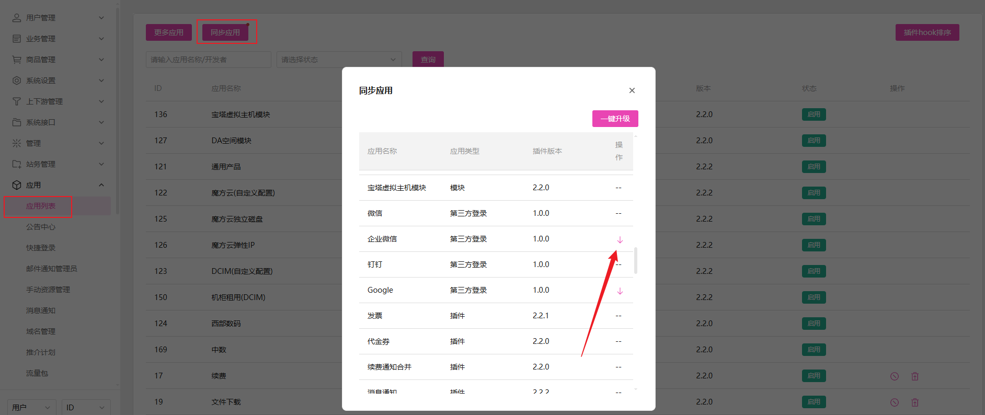Click the application name search field
The image size is (985, 415).
click(x=208, y=60)
